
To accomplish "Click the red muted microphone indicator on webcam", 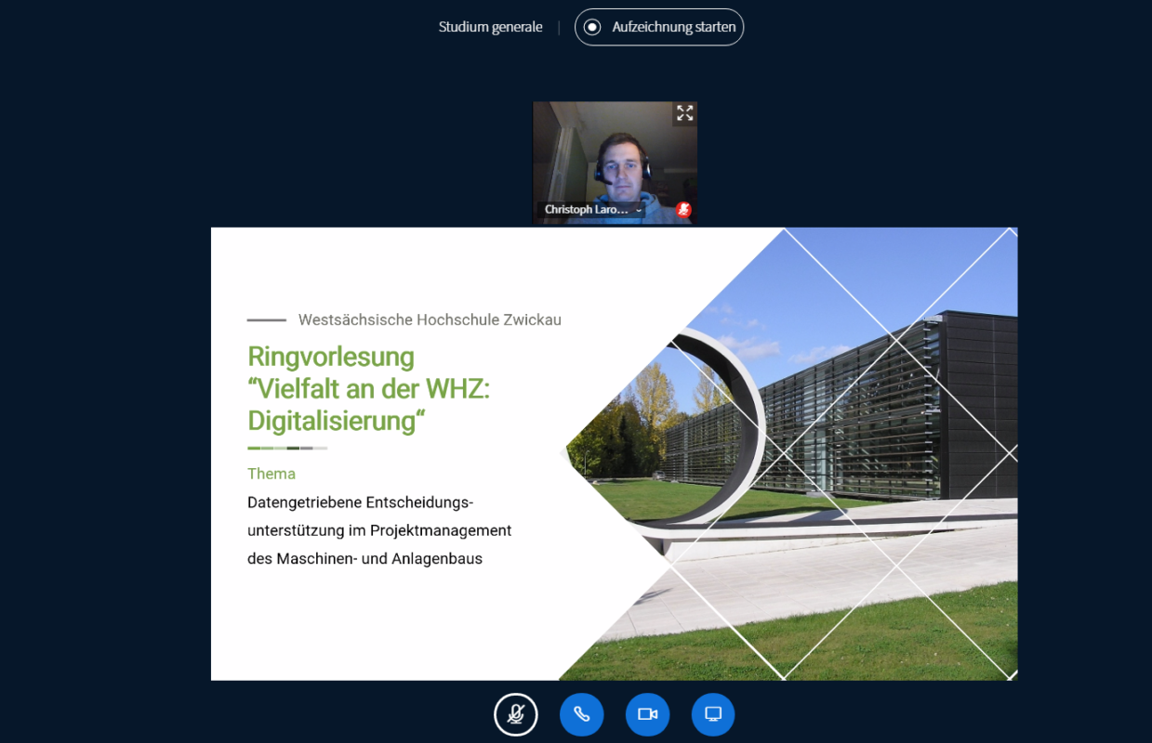I will pos(683,210).
